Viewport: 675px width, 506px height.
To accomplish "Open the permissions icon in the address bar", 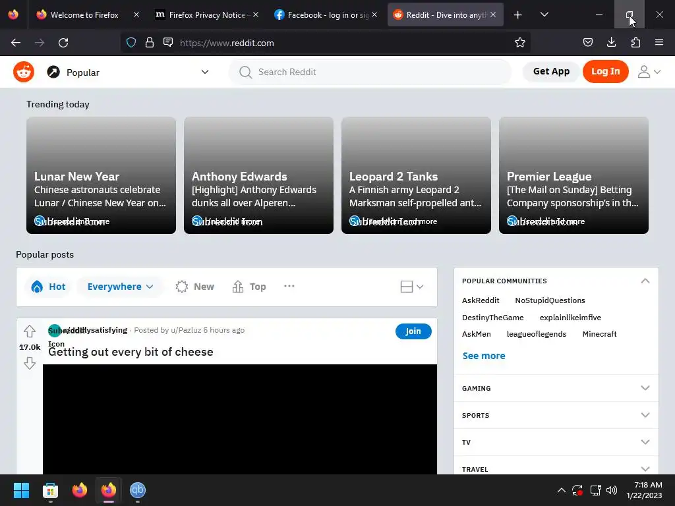I will [x=168, y=42].
